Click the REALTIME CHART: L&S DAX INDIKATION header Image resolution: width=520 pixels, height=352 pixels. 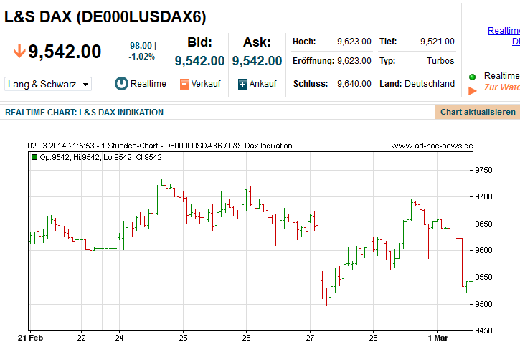click(85, 113)
